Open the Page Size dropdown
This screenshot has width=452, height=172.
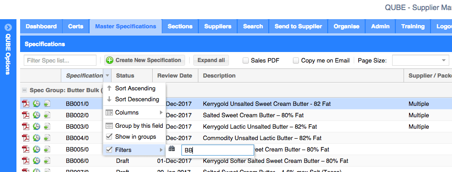[x=420, y=60]
